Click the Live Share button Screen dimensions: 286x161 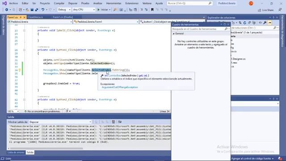tap(265, 10)
